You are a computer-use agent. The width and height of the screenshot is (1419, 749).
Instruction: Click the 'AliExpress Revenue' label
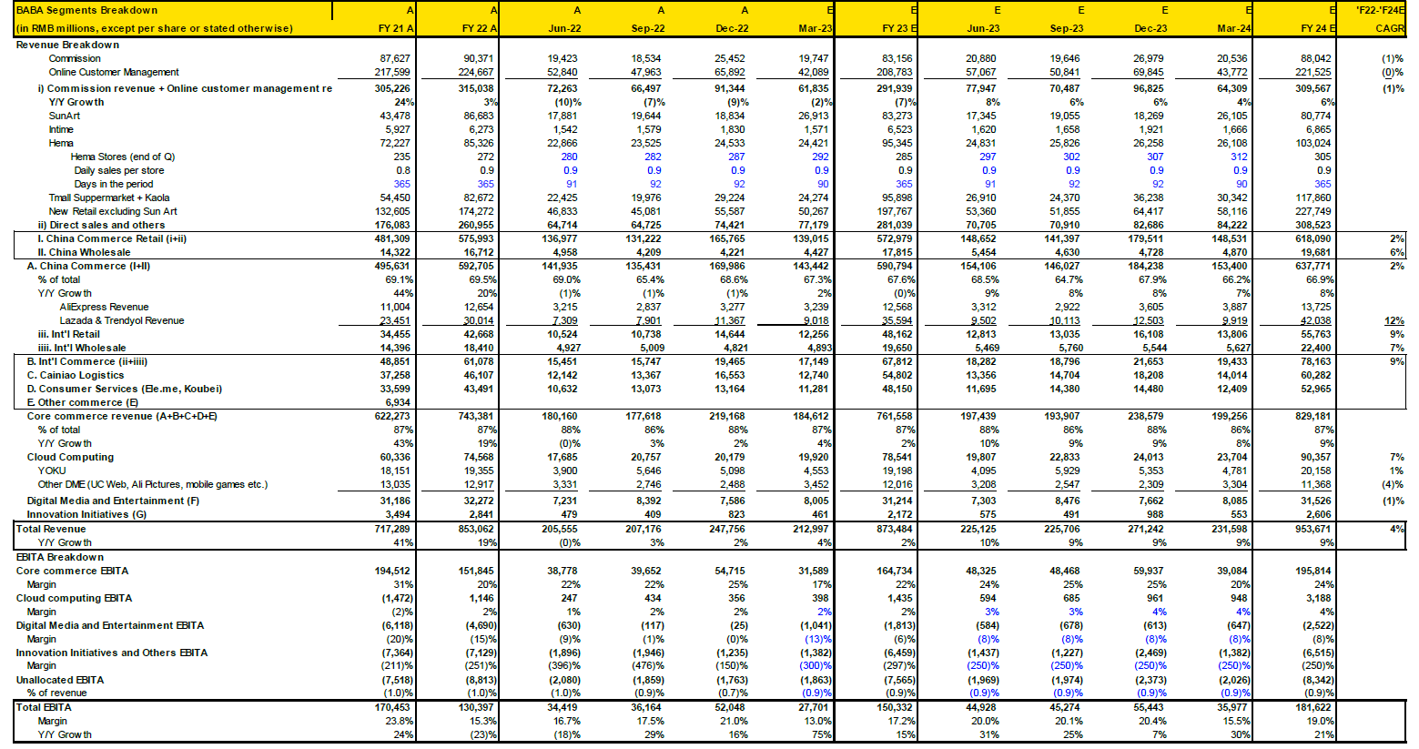pos(104,307)
